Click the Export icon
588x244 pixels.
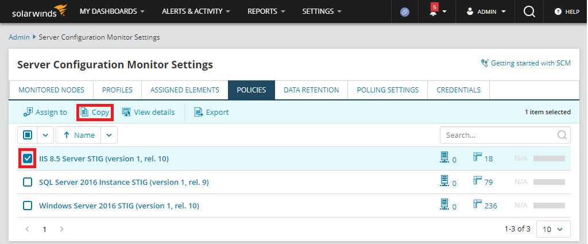[198, 112]
